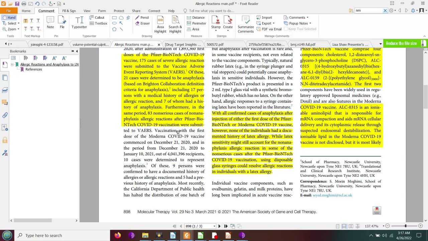Click the Summarize Comments button
Screen dimensions: 428x241
click(246, 25)
